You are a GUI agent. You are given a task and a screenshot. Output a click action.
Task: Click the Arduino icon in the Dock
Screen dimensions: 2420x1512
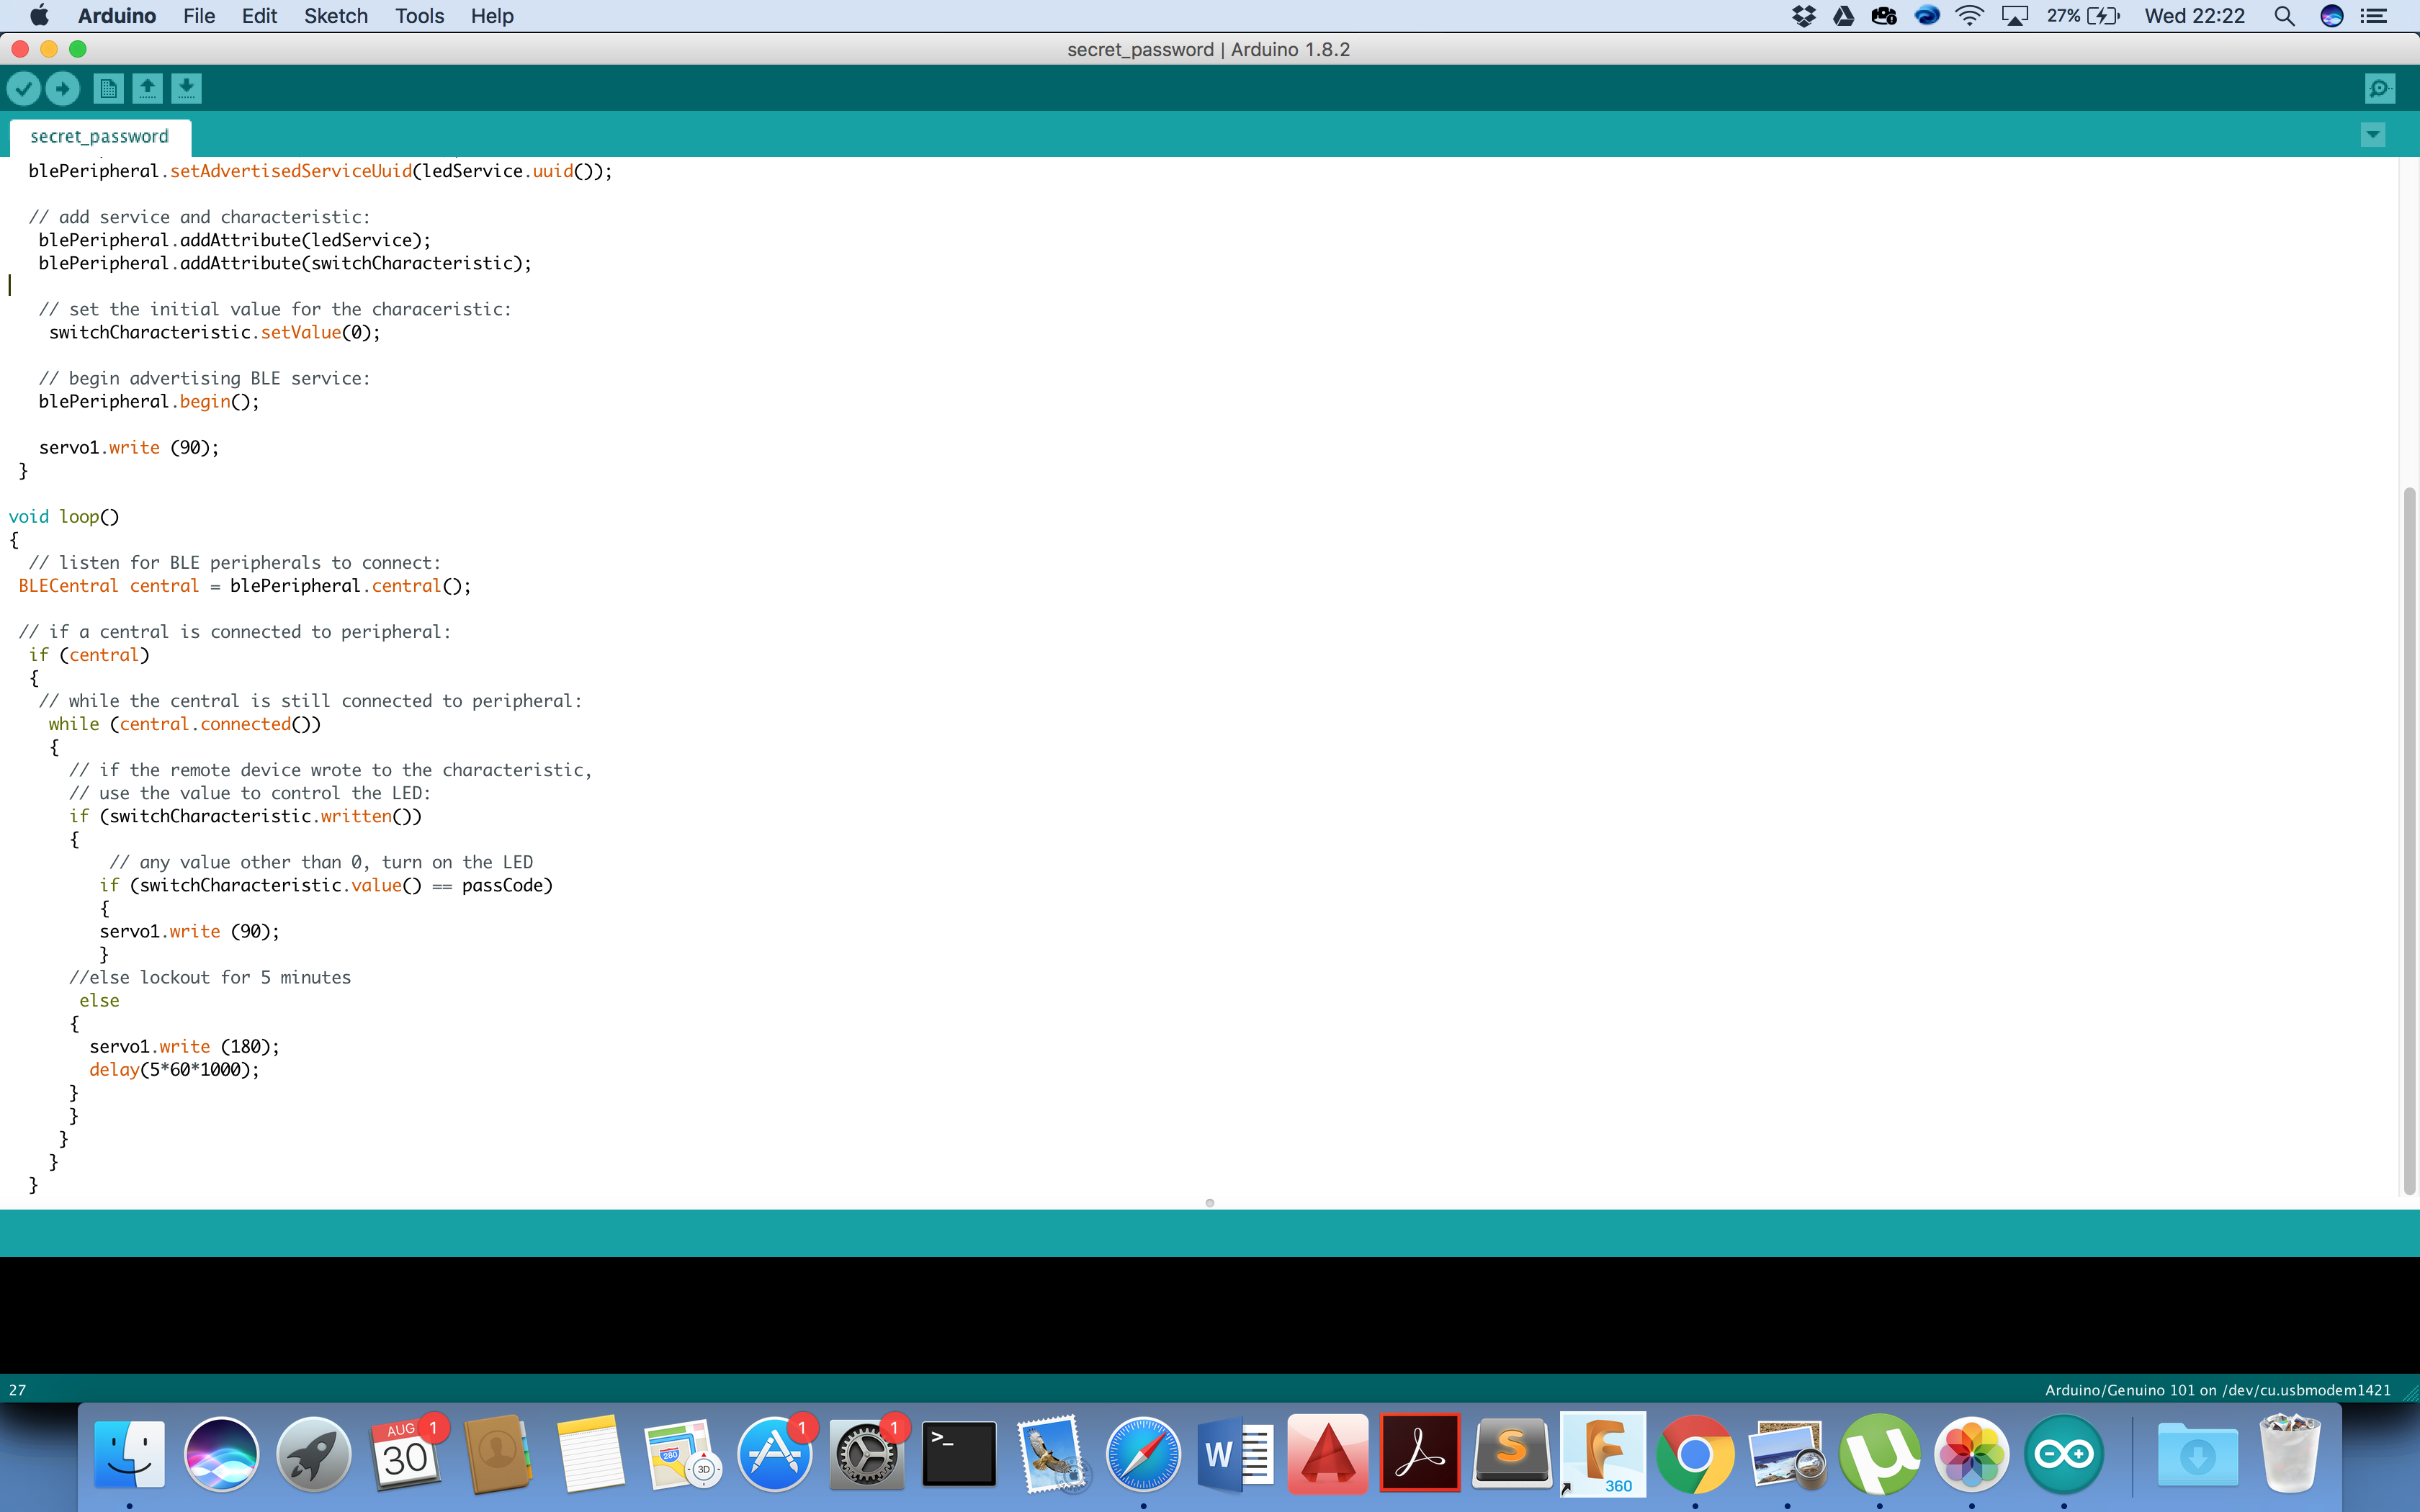tap(2064, 1454)
